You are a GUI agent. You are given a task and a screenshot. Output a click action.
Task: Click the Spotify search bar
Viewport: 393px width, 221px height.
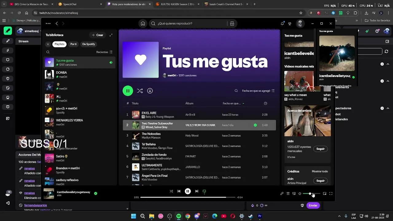click(193, 24)
